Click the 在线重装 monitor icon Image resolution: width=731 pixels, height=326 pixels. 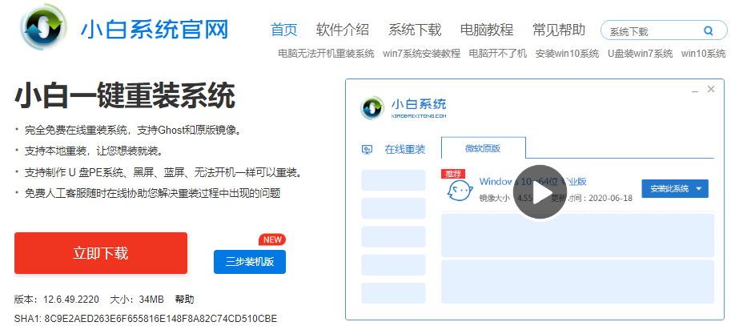[x=368, y=150]
